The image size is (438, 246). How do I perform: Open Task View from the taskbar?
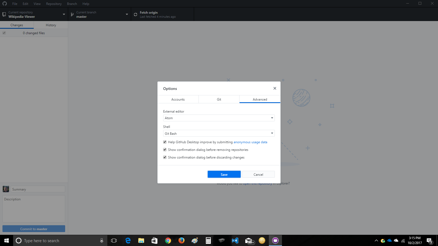(x=114, y=241)
